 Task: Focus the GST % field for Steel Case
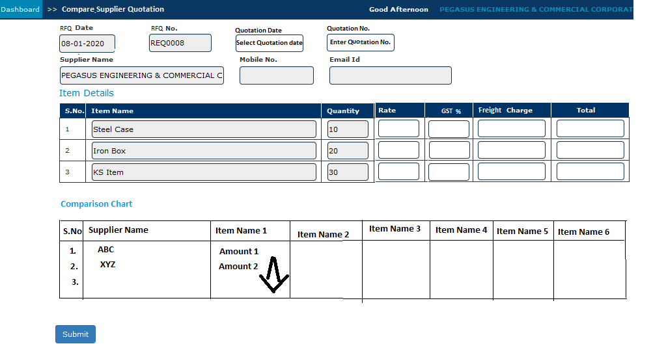point(449,129)
